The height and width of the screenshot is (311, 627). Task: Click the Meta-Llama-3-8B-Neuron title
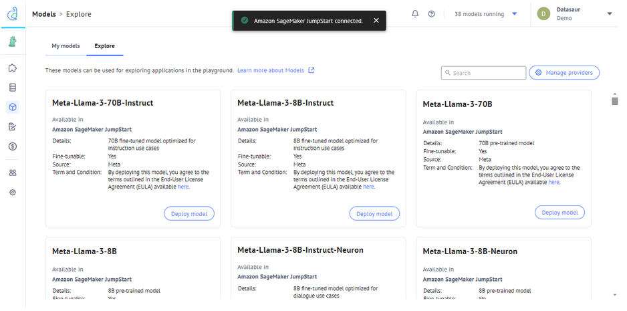point(470,251)
